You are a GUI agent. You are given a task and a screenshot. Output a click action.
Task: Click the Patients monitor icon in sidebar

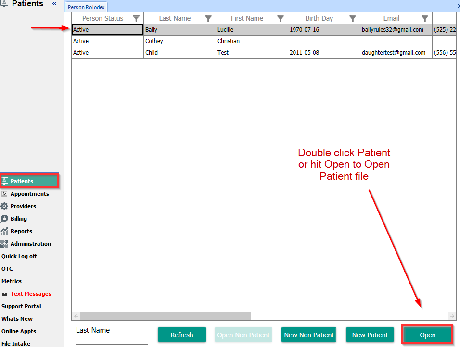coord(5,181)
